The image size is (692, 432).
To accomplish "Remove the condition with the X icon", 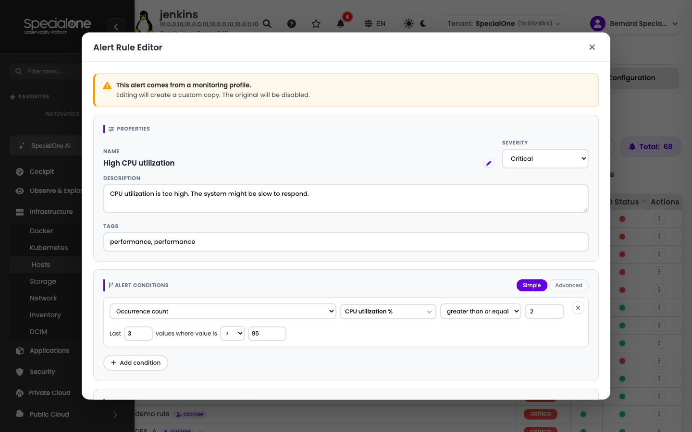I will 578,308.
